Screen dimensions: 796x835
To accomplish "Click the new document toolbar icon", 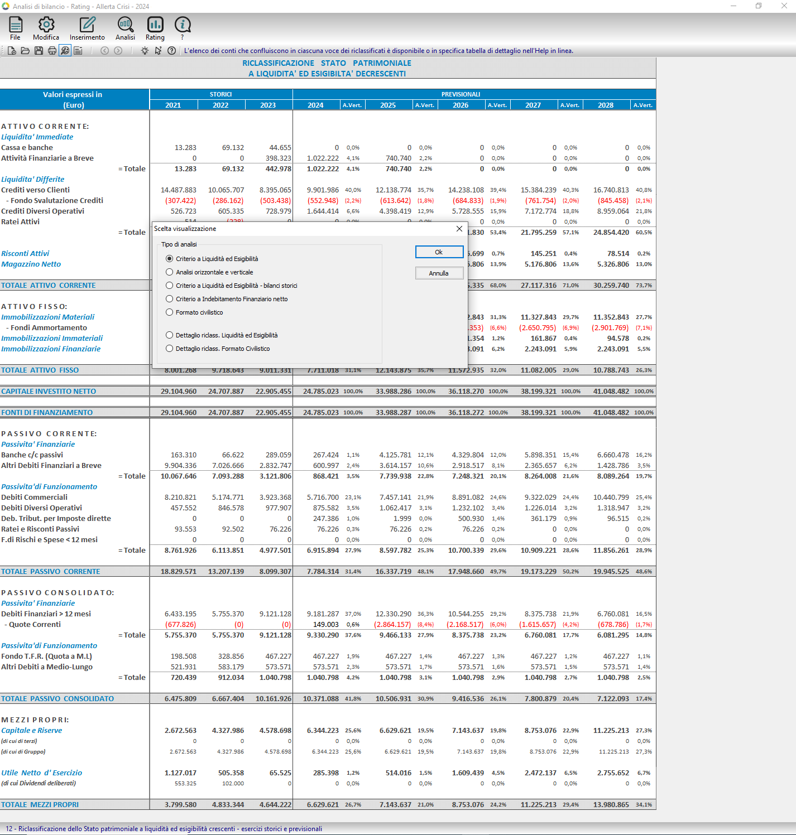I will click(12, 51).
